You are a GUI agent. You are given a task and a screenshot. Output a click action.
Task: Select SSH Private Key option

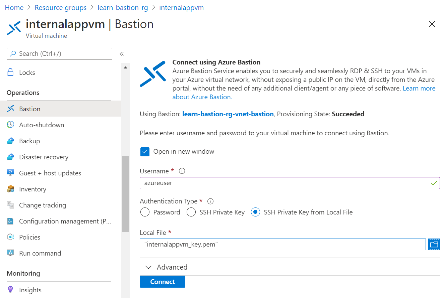tap(191, 212)
